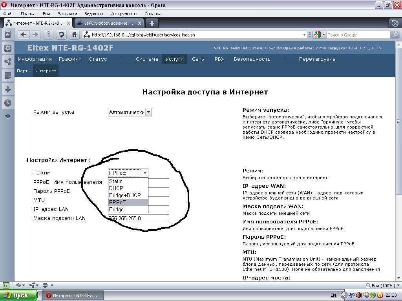Click the Перезагрузка link
402x301 pixels.
pyautogui.click(x=317, y=59)
